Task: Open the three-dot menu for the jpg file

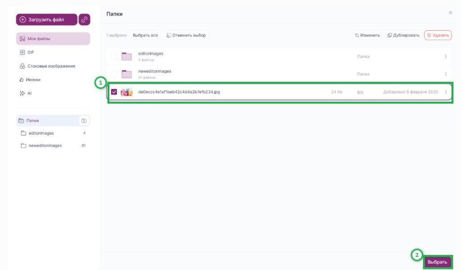Action: click(446, 92)
